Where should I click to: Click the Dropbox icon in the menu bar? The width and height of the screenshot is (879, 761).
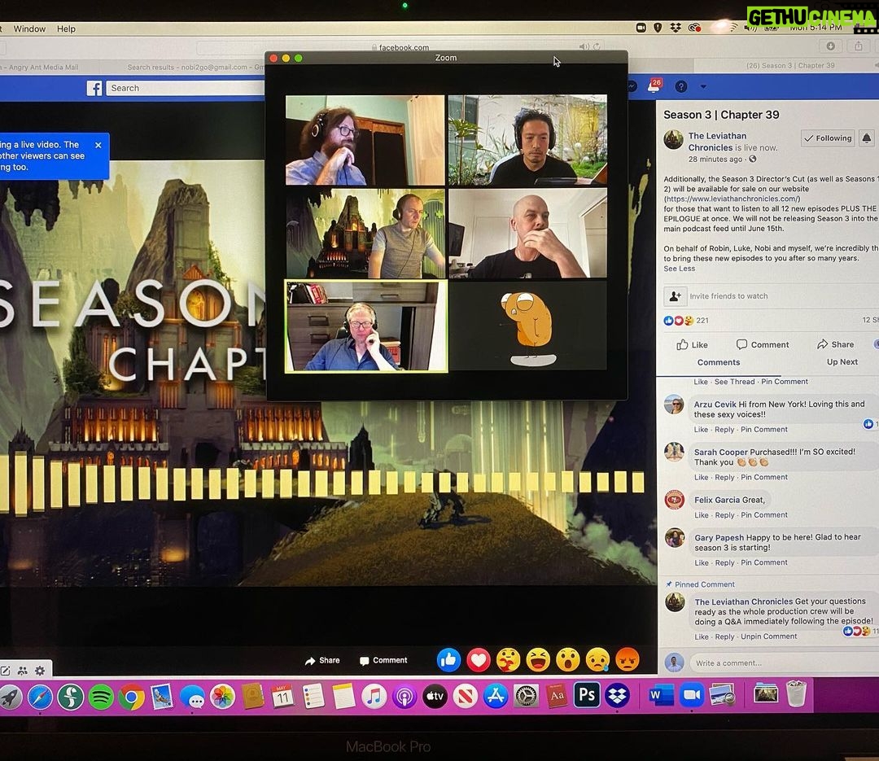[x=676, y=27]
